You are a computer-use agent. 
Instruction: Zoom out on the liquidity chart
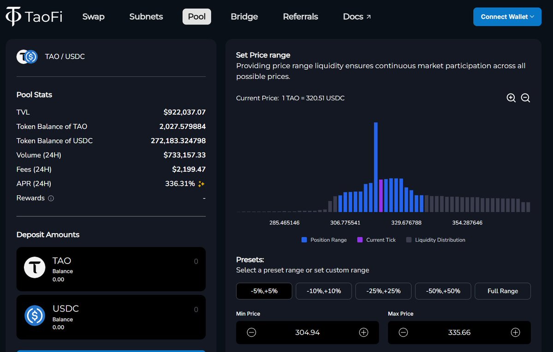(525, 98)
